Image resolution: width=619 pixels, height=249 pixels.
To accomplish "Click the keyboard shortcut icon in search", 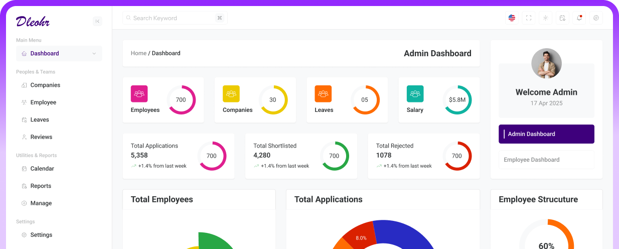I will (219, 18).
